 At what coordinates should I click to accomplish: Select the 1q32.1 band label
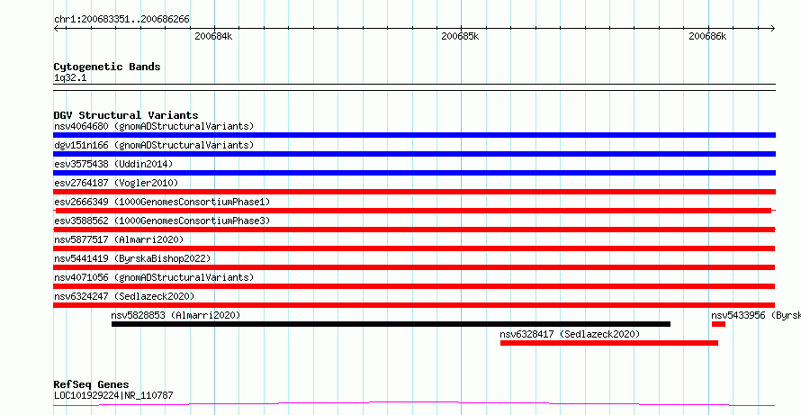70,78
